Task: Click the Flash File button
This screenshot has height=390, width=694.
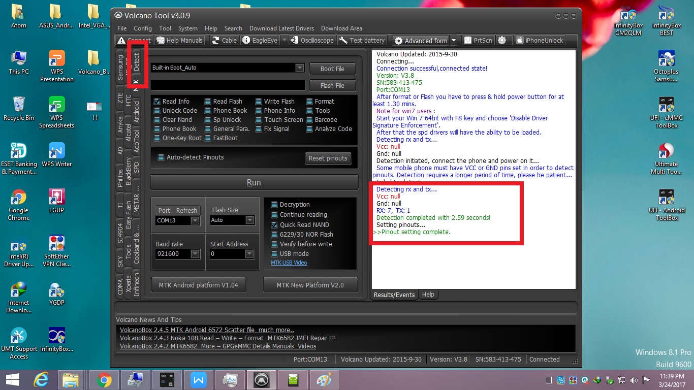Action: tap(332, 85)
